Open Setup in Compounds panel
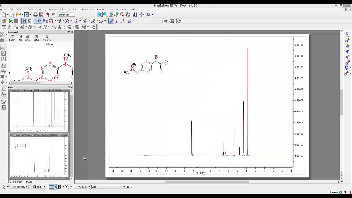 pos(36,38)
